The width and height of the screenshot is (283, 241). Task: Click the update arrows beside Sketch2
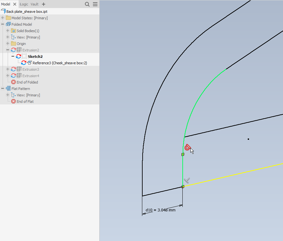tap(19, 56)
